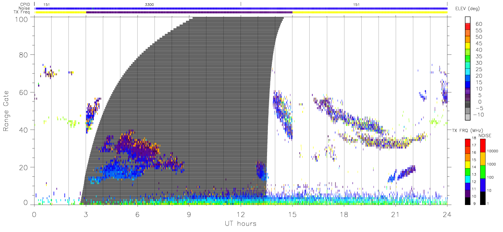Click the cyan segment of the ELEV colorbar
The height and width of the screenshot is (232, 503).
point(468,72)
